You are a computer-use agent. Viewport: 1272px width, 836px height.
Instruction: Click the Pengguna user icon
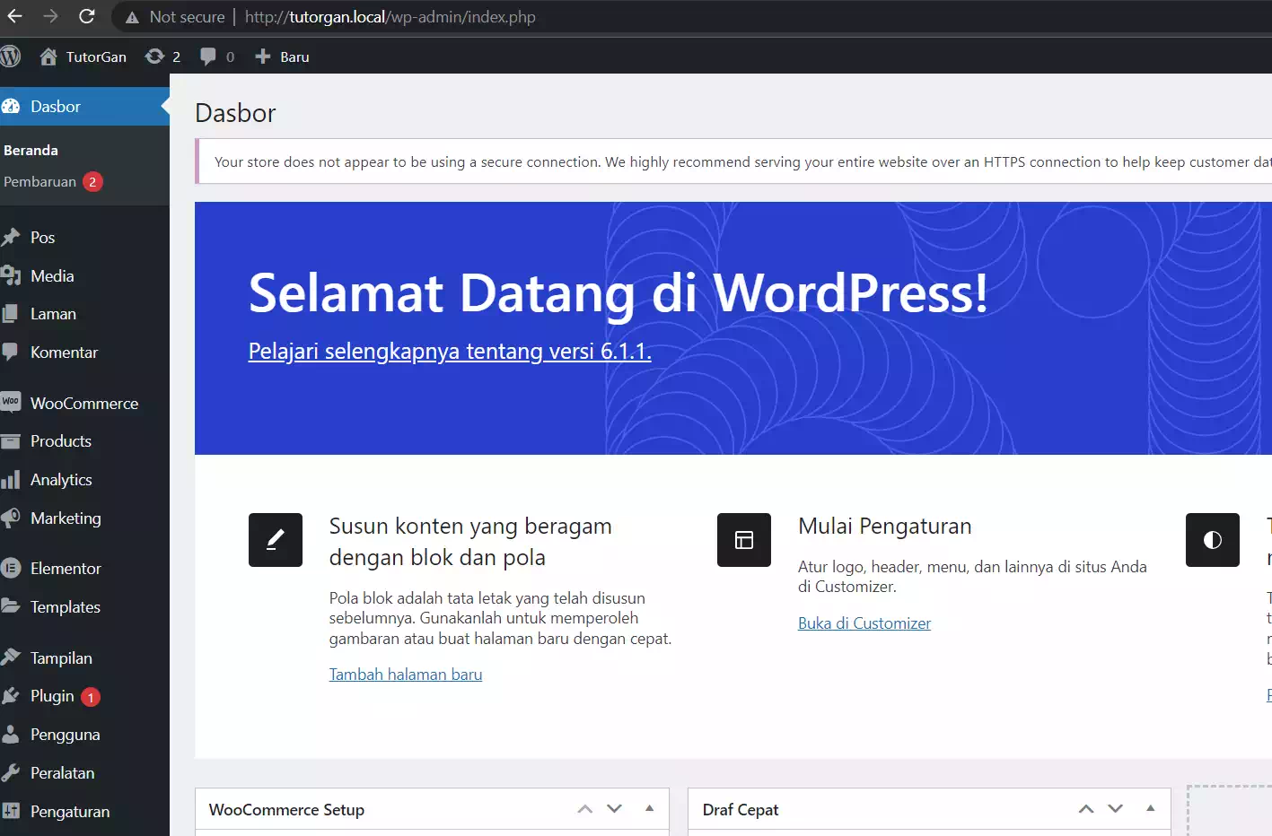tap(11, 735)
